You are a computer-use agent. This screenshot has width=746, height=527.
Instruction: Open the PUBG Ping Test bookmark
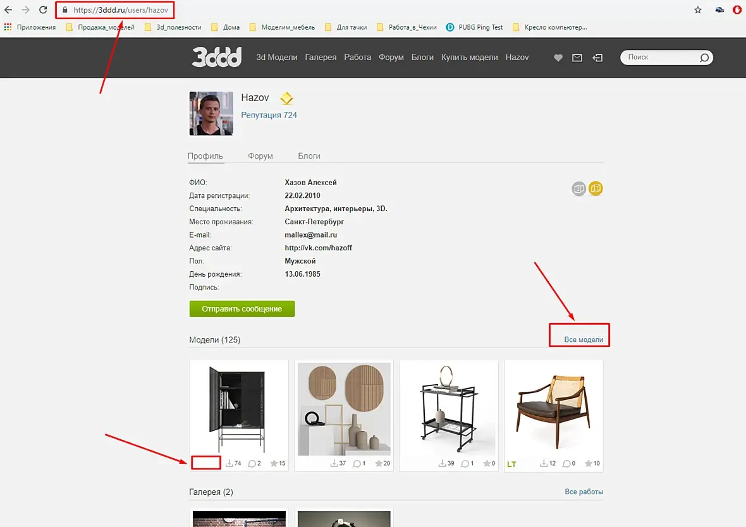475,27
